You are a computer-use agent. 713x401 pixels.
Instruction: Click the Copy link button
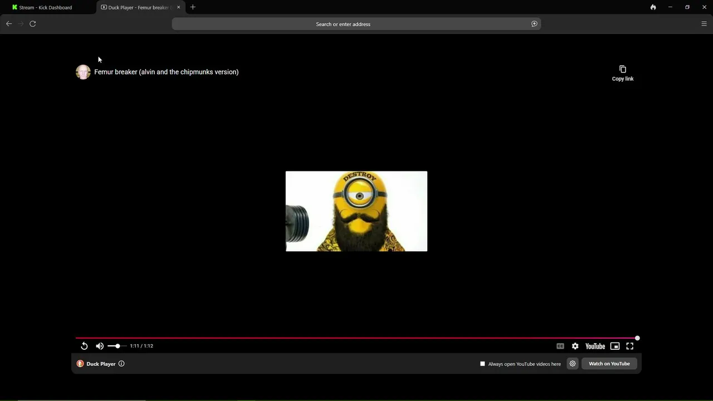(x=623, y=73)
